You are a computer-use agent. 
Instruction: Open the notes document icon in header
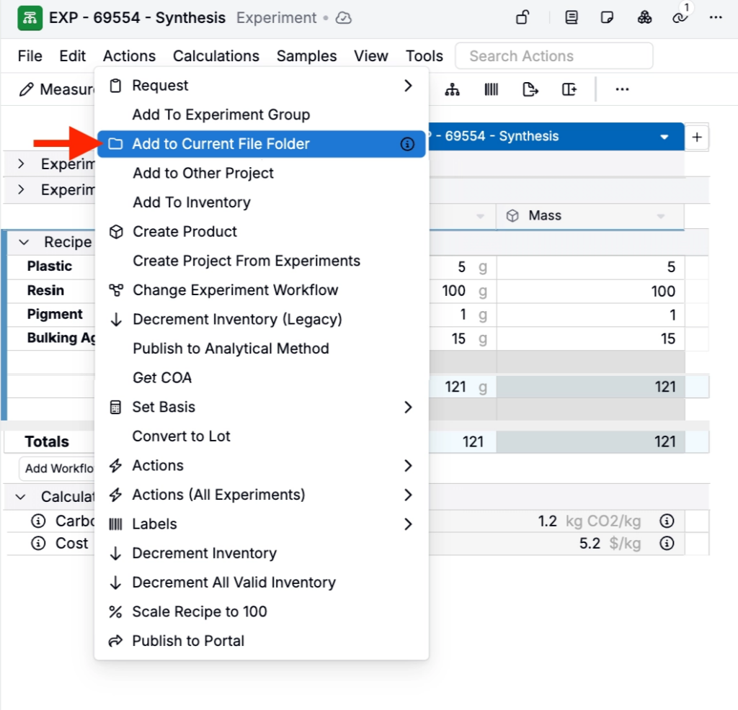pos(572,18)
